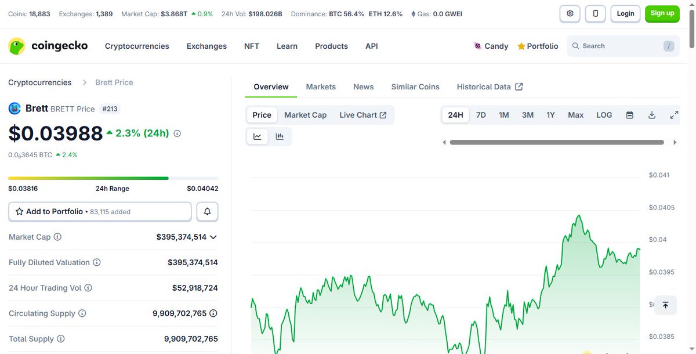Click the chart scroll left arrow
The height and width of the screenshot is (354, 696).
point(444,142)
